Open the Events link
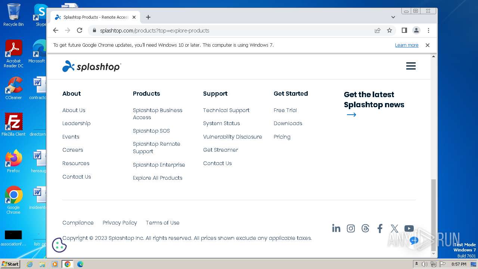The width and height of the screenshot is (478, 269). point(71,137)
